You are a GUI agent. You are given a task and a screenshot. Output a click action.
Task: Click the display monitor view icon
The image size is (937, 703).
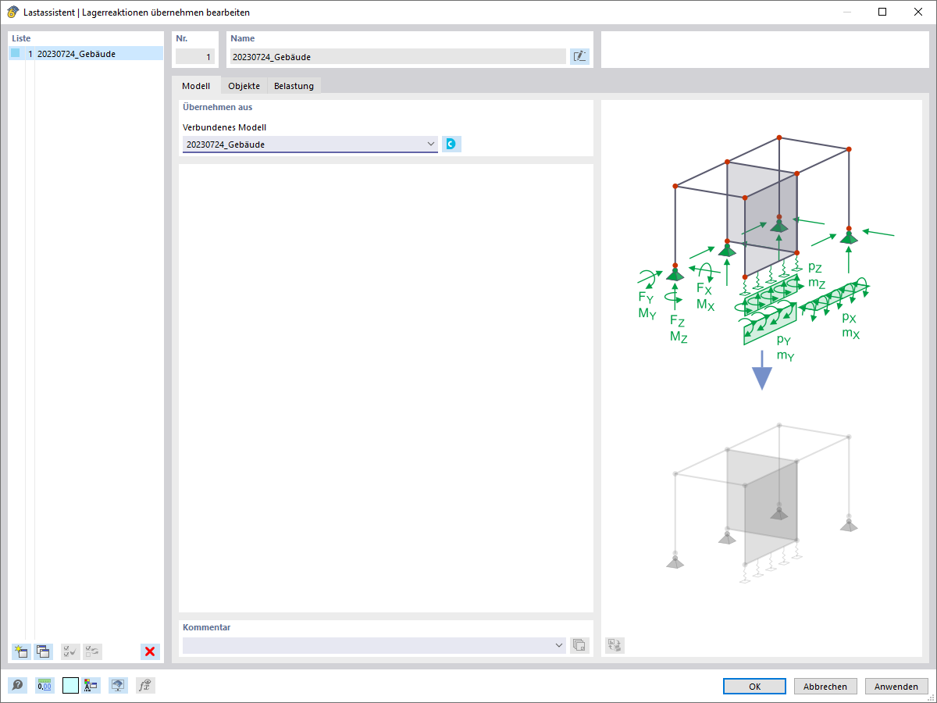click(x=118, y=686)
